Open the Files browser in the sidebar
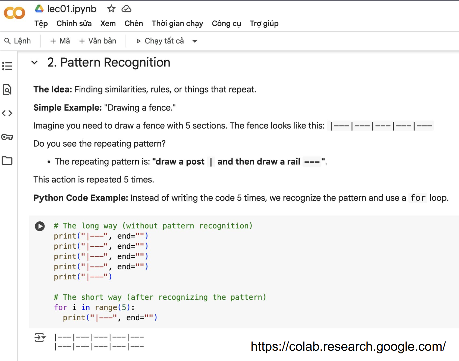 [x=7, y=160]
